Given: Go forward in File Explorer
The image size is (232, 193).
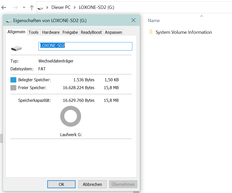Looking at the screenshot, I should point(15,7).
